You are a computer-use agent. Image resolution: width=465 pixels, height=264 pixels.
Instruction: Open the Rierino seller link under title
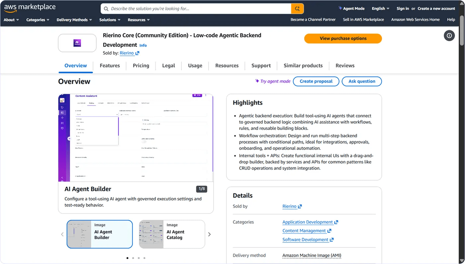pyautogui.click(x=130, y=53)
